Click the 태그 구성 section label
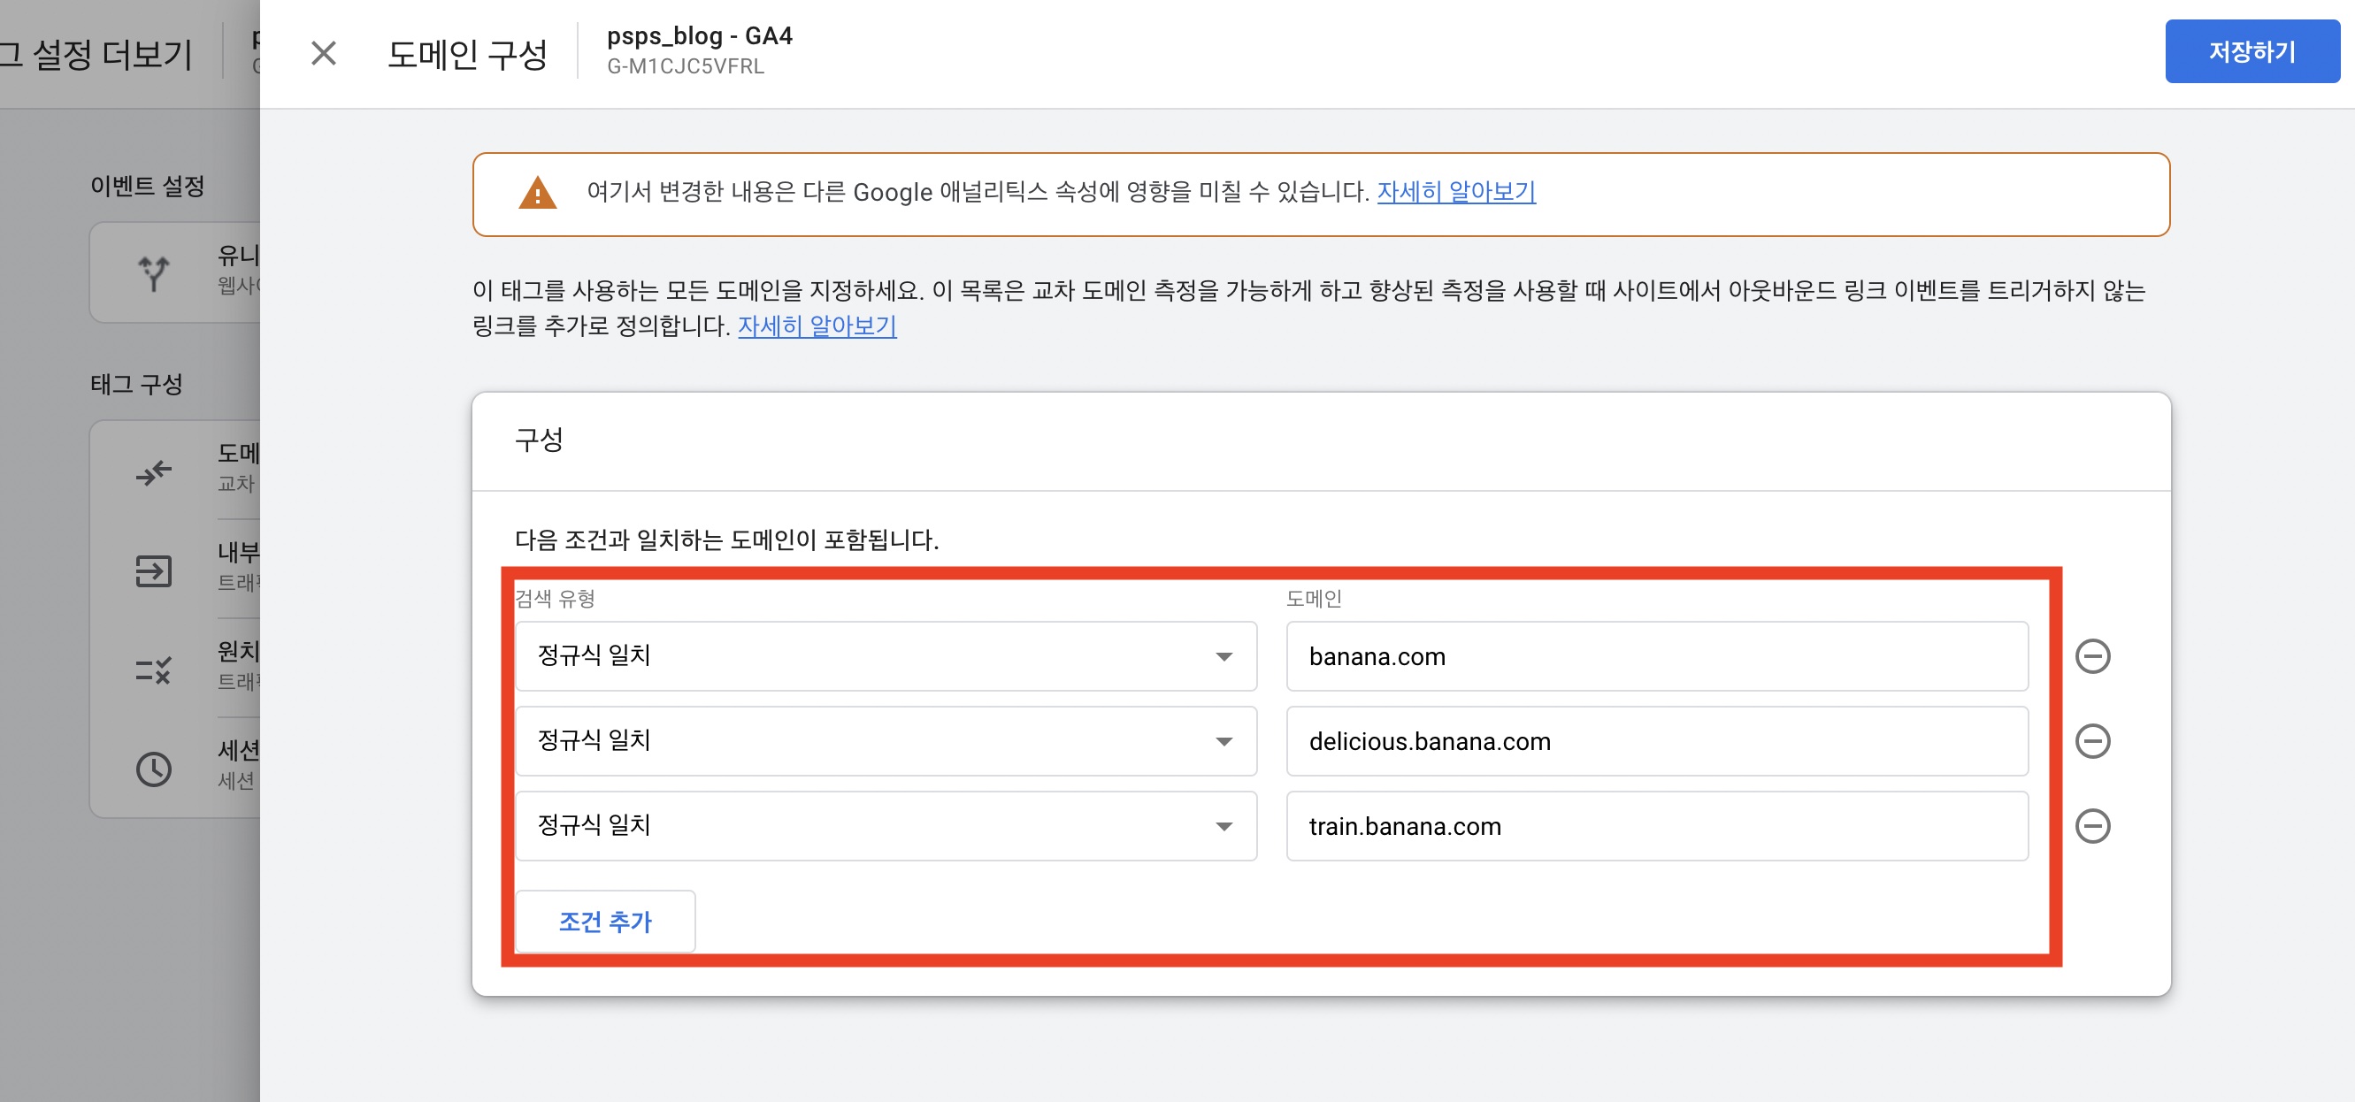2355x1102 pixels. click(x=136, y=385)
